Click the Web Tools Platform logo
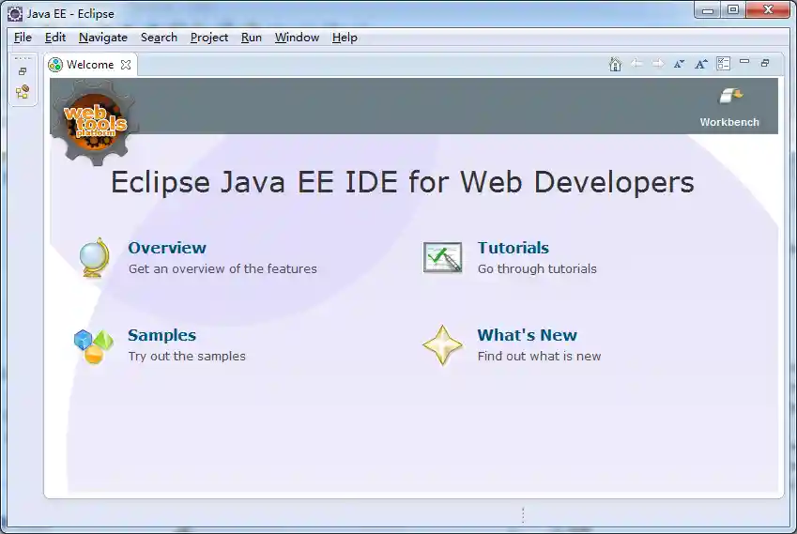The height and width of the screenshot is (534, 797). point(95,123)
